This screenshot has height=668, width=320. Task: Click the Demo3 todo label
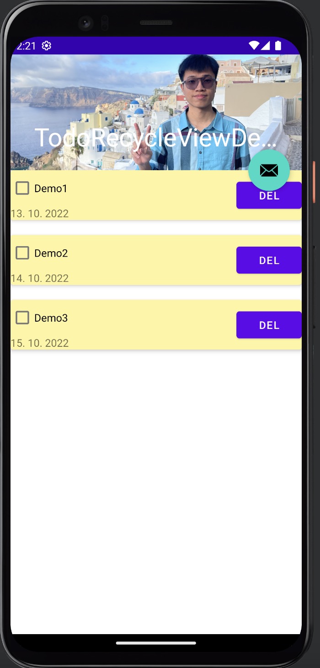(51, 318)
